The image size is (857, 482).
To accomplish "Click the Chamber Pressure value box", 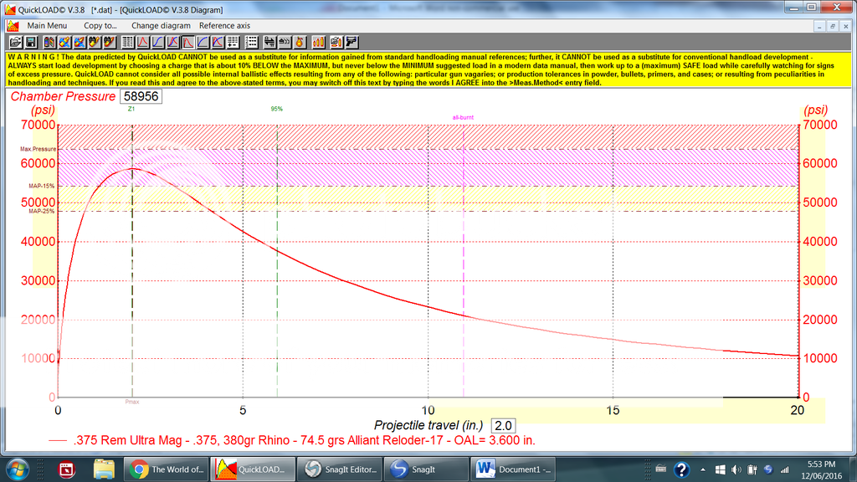I will pyautogui.click(x=141, y=96).
